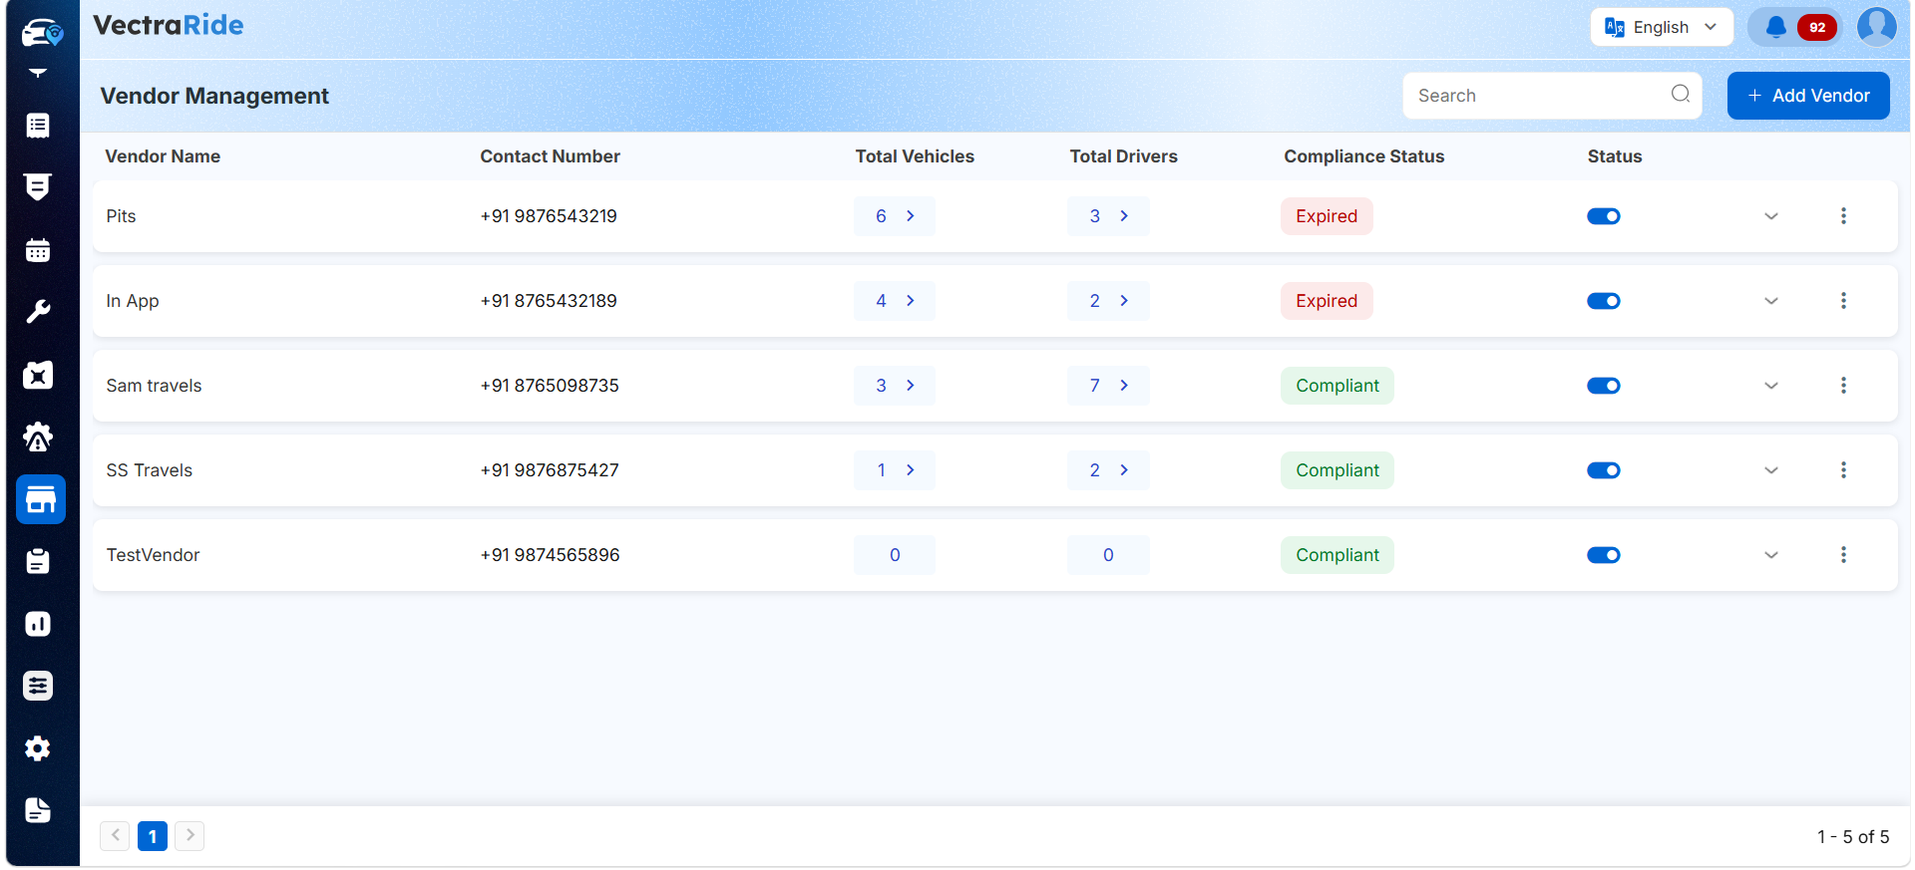Open the user profile avatar
Screen dimensions: 1915x870
[1876, 27]
